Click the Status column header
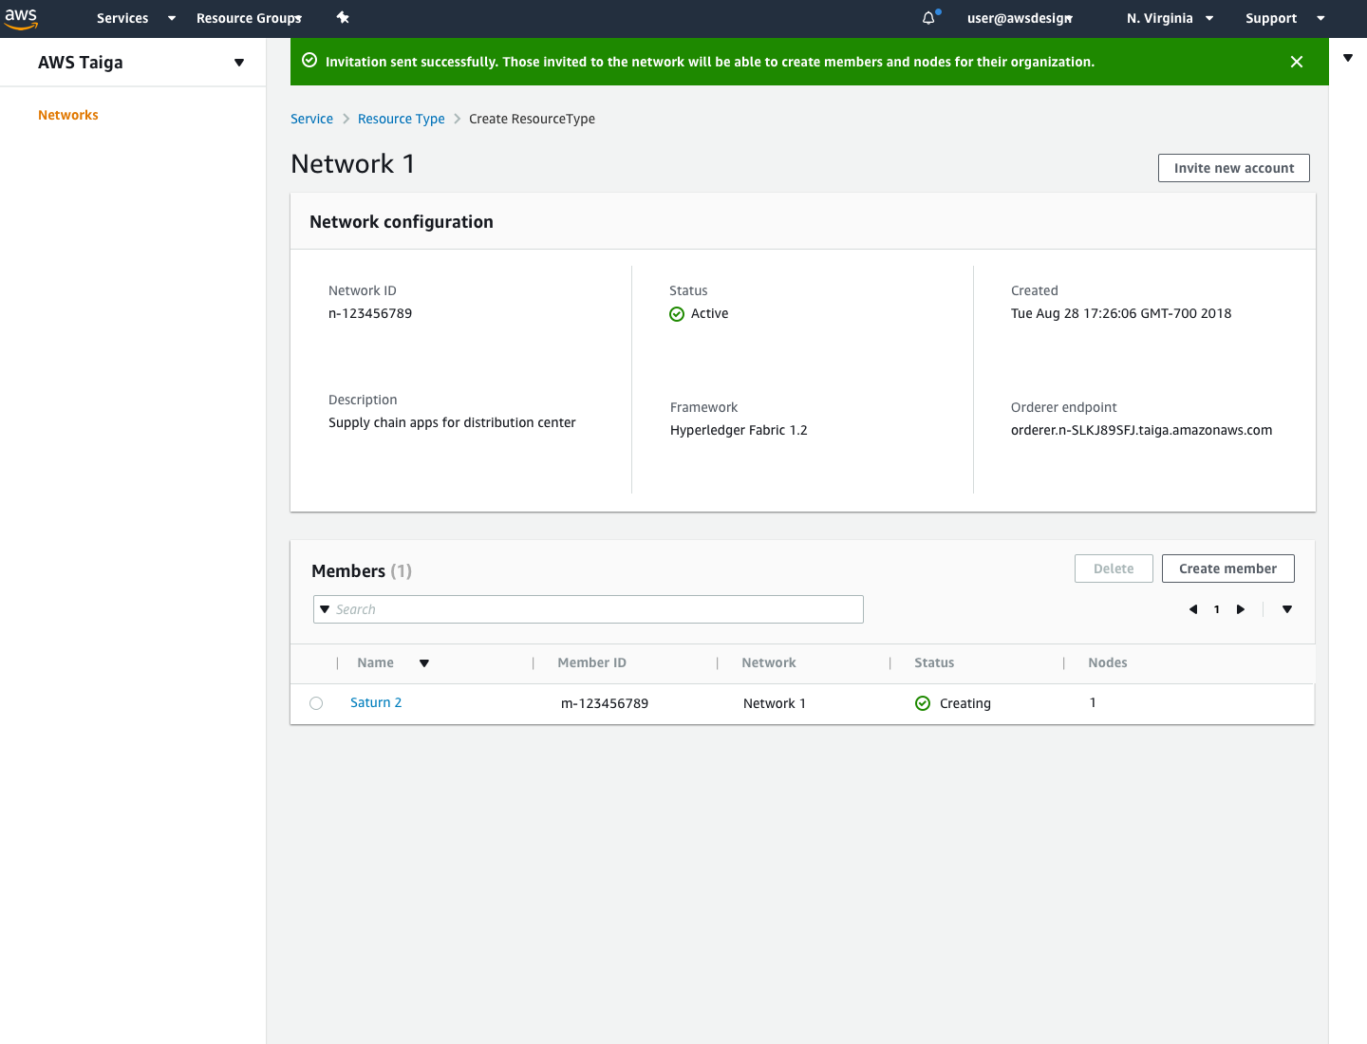 [x=934, y=662]
